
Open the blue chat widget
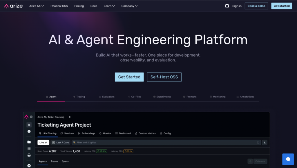click(288, 159)
